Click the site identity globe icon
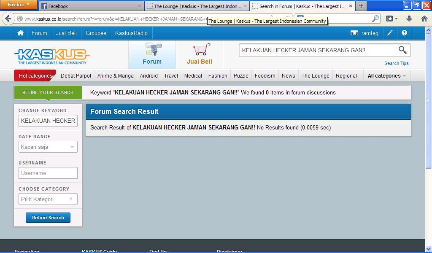Screen dimensions: 432x253 20,19
